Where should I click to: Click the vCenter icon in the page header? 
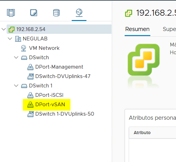(x=129, y=13)
